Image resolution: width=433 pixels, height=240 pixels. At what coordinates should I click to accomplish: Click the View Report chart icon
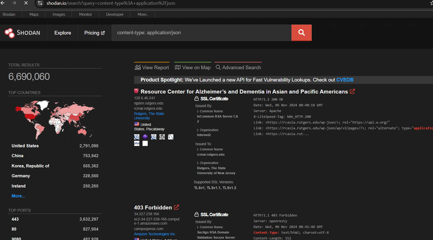click(x=138, y=67)
